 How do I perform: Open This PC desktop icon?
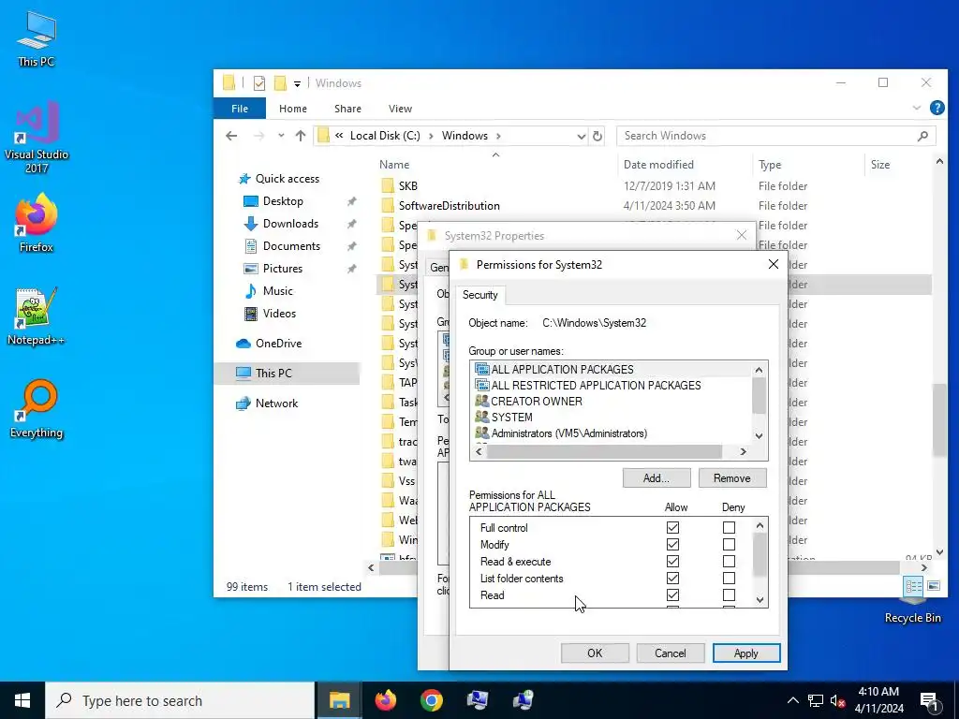tap(37, 39)
